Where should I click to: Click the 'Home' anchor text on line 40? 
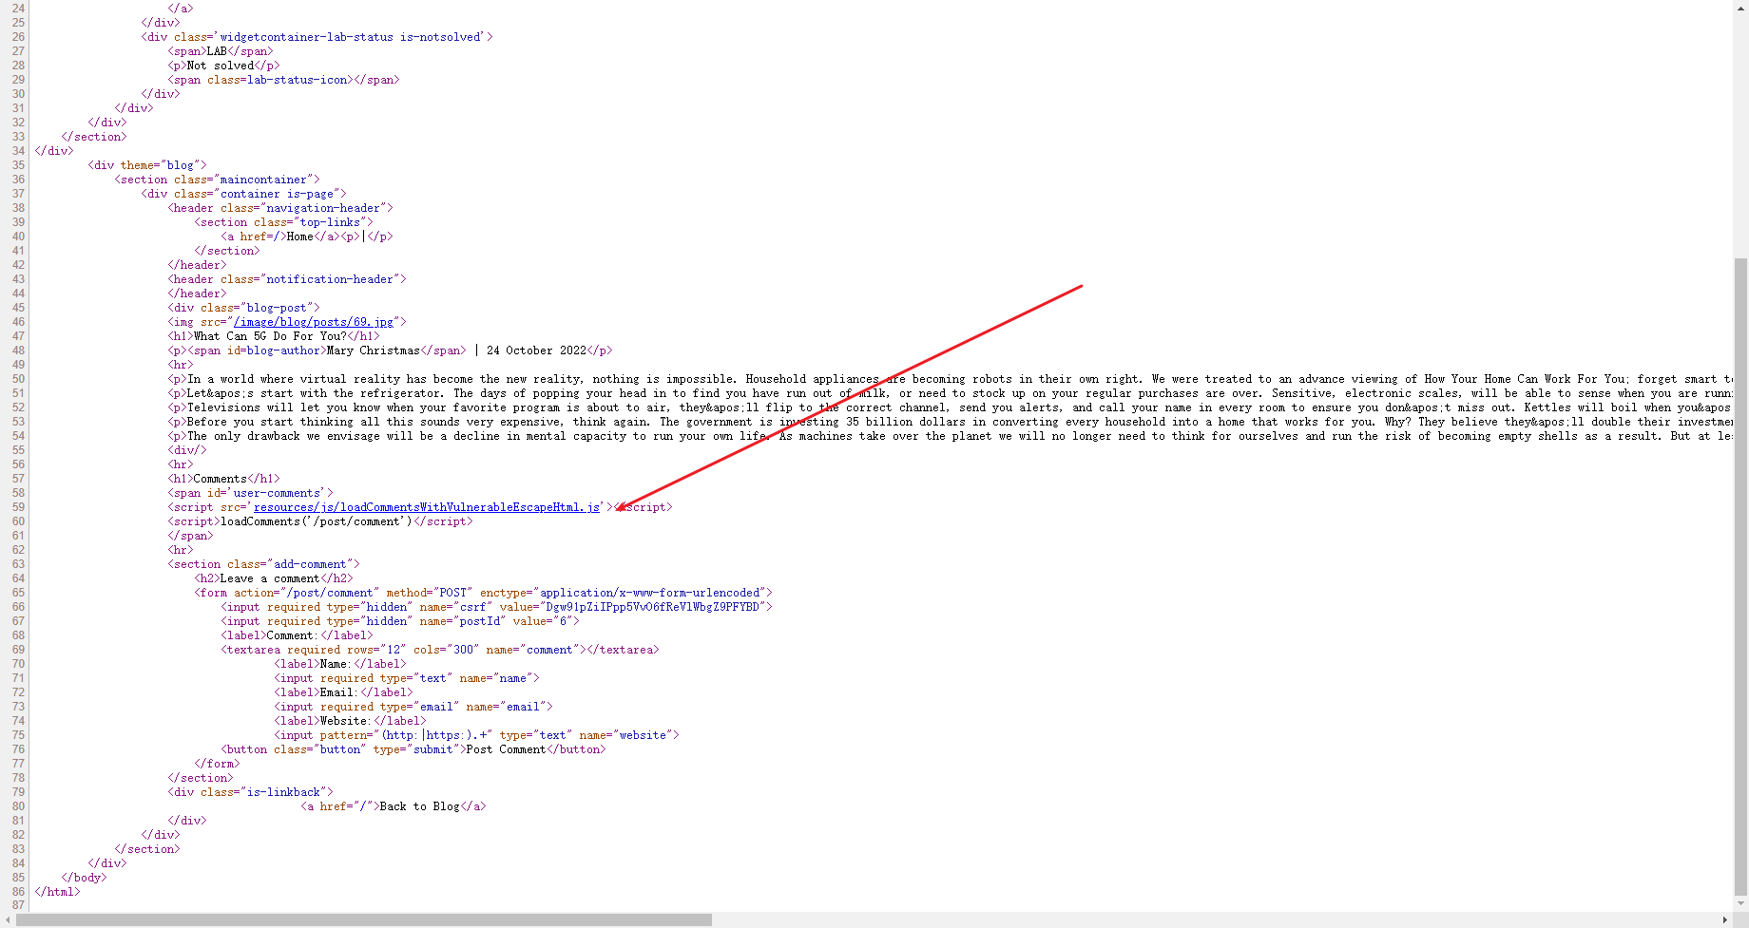click(x=300, y=237)
